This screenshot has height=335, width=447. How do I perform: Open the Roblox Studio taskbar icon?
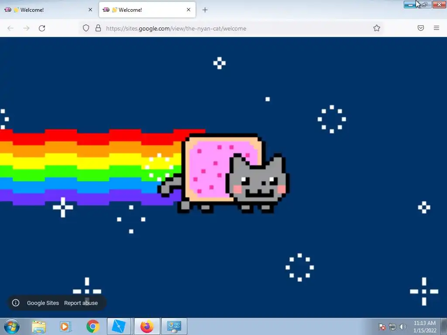[x=119, y=326]
